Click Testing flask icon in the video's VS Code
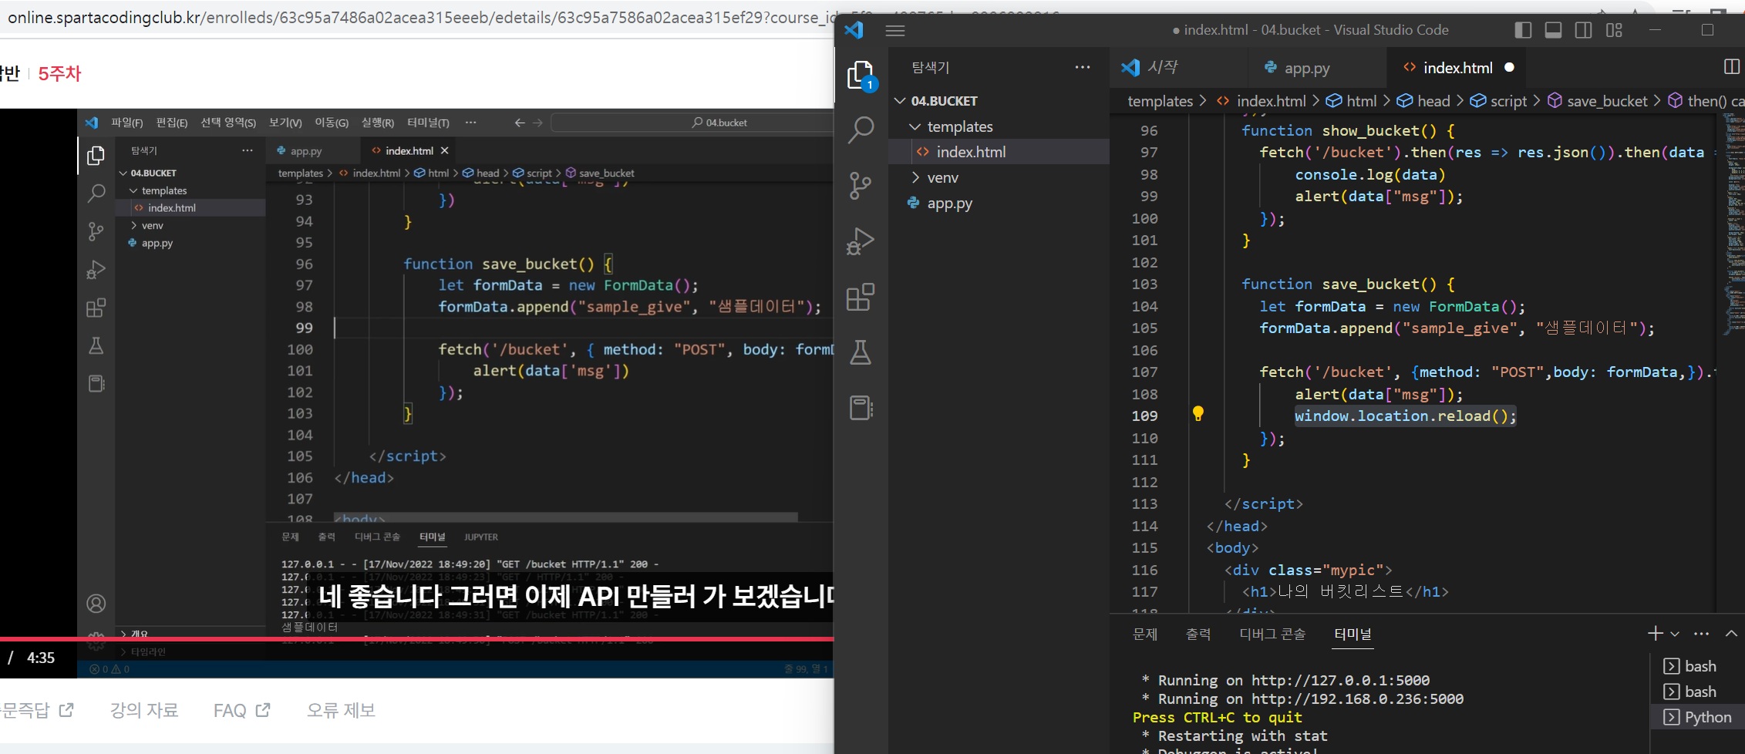 [x=96, y=345]
